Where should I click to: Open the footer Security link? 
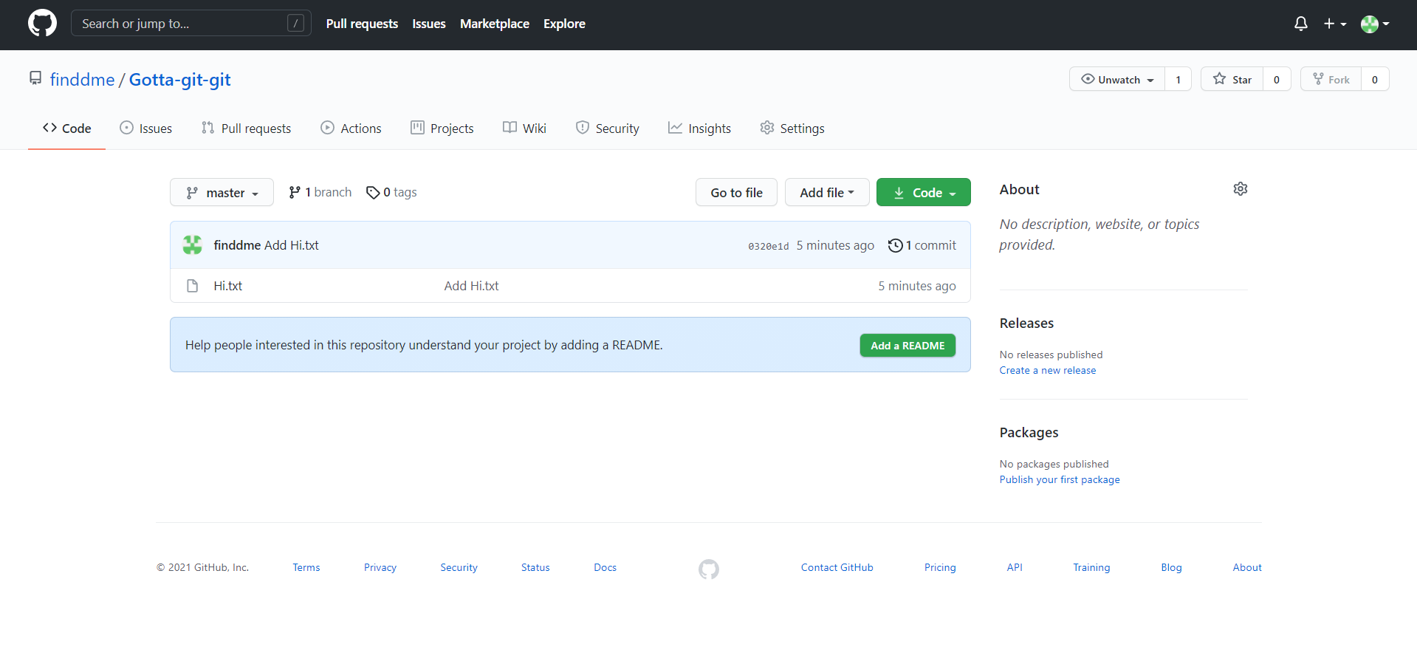459,567
